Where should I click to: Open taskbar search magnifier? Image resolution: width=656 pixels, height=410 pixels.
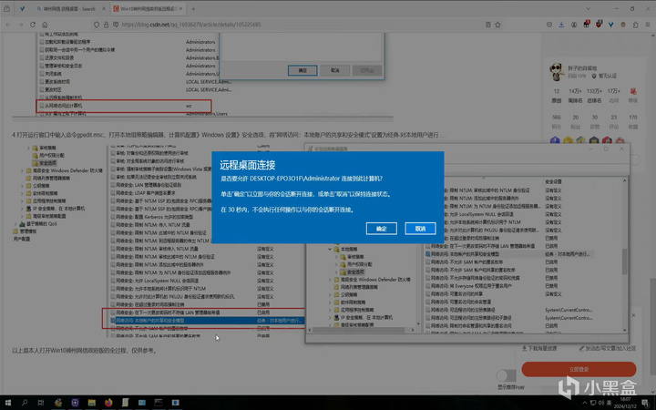25,403
